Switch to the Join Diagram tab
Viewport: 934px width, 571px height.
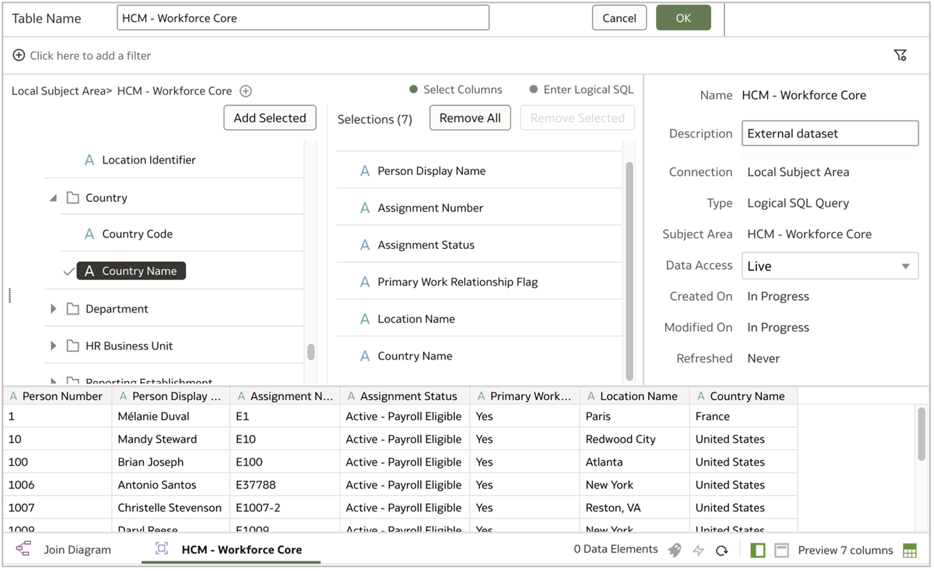77,549
